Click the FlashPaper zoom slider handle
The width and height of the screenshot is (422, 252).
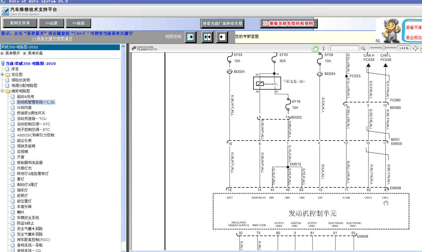(x=383, y=48)
